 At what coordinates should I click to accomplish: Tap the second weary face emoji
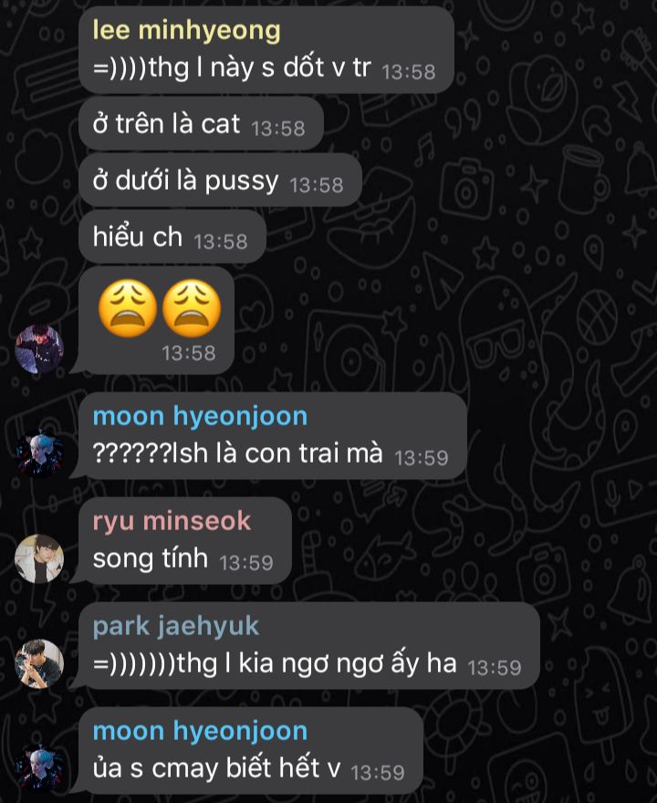pos(192,308)
